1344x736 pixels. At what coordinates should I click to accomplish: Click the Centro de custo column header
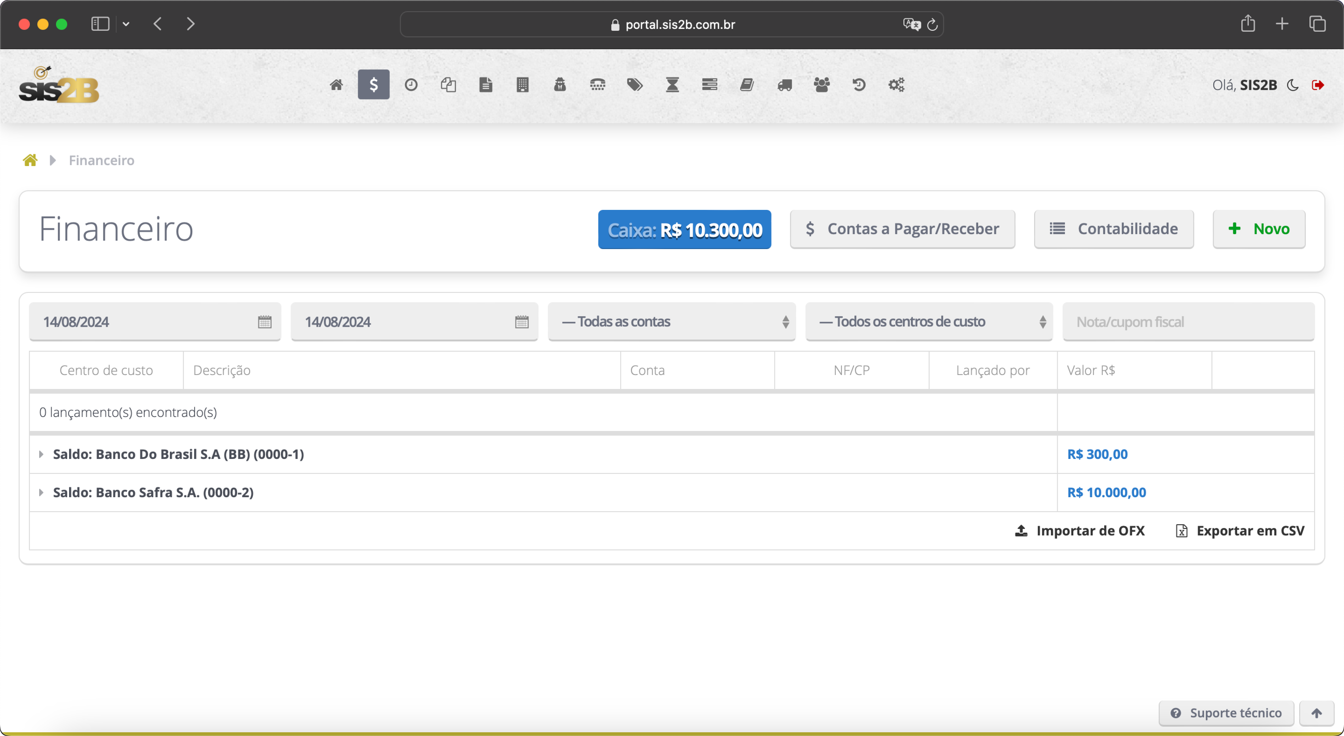106,370
